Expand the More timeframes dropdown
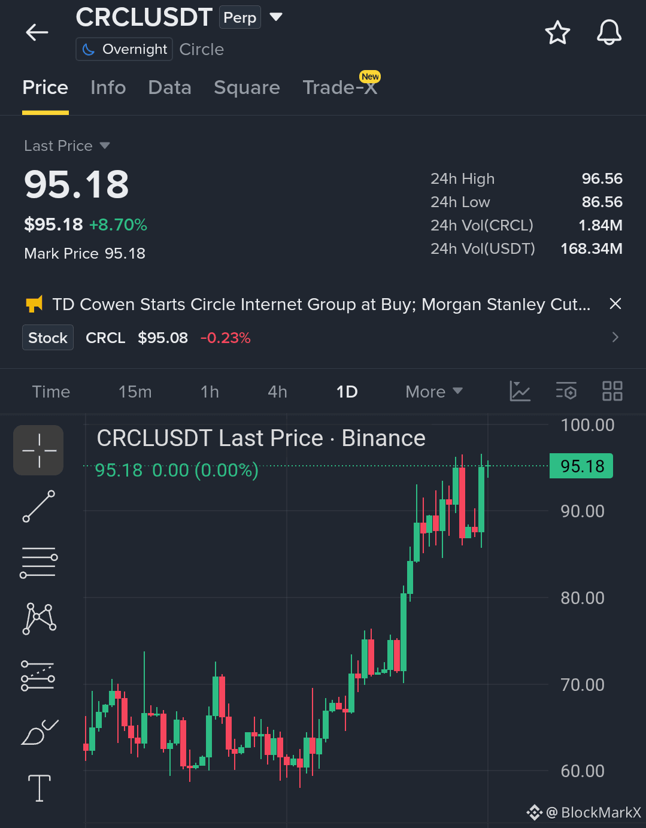Screen dimensions: 646x828 point(434,392)
